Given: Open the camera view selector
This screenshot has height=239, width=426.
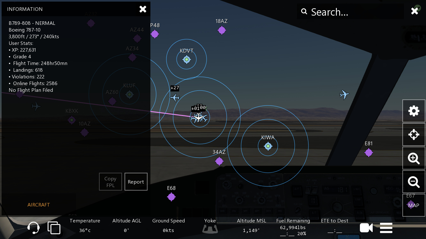Looking at the screenshot, I should (366, 228).
